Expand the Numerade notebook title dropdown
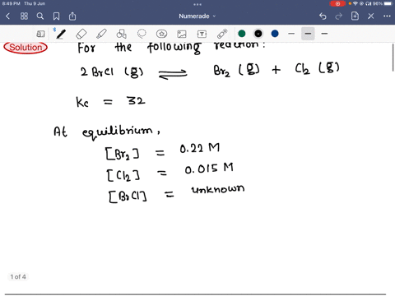395x296 pixels. (197, 16)
